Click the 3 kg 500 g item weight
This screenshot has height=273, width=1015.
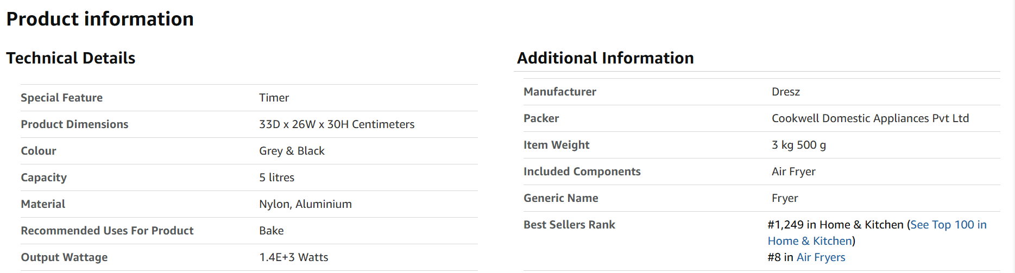(x=799, y=145)
